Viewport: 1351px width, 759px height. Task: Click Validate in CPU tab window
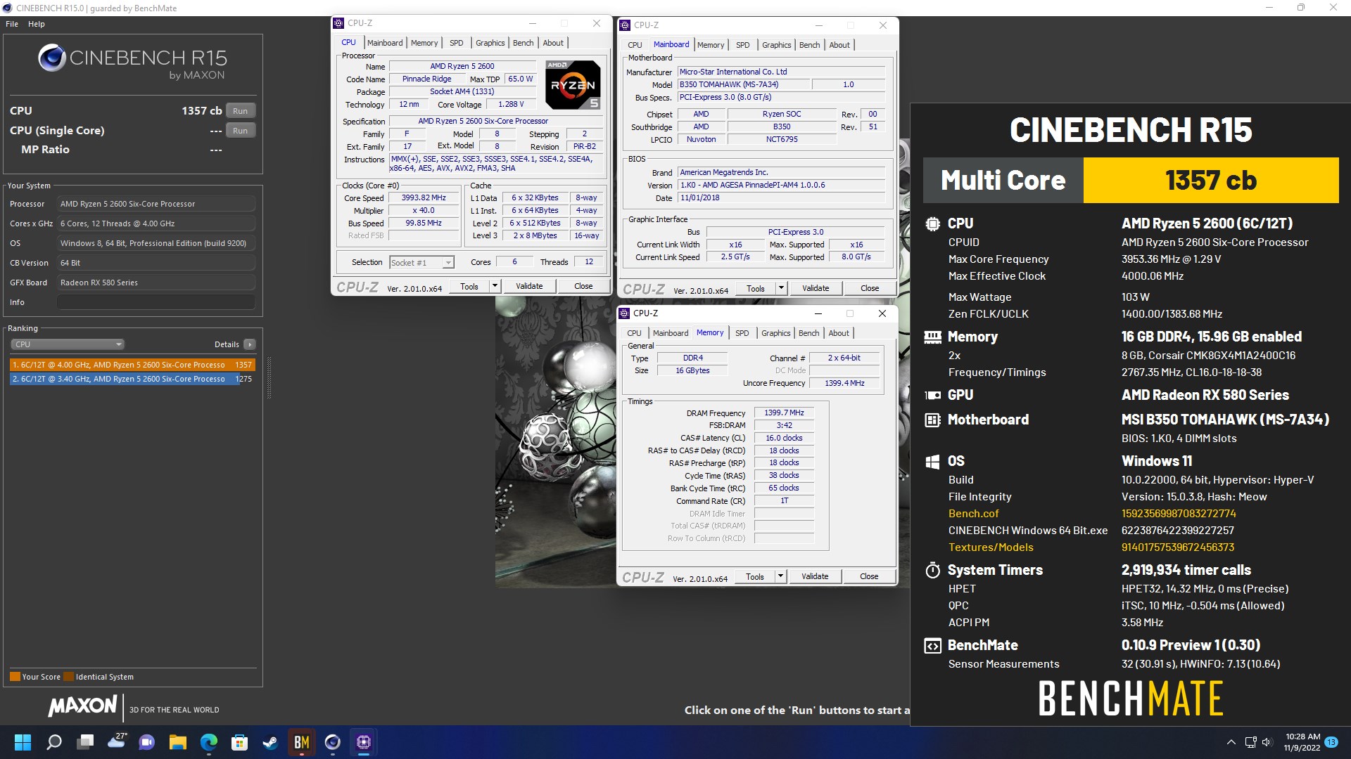click(x=529, y=287)
